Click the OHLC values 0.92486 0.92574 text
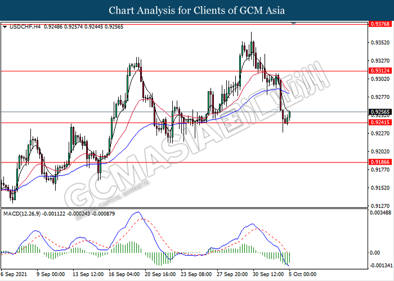Screen dimensions: 394x281 tap(63, 27)
